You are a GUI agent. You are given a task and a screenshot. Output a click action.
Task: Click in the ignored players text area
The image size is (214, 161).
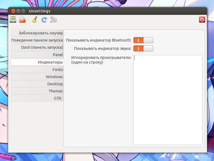(168, 100)
